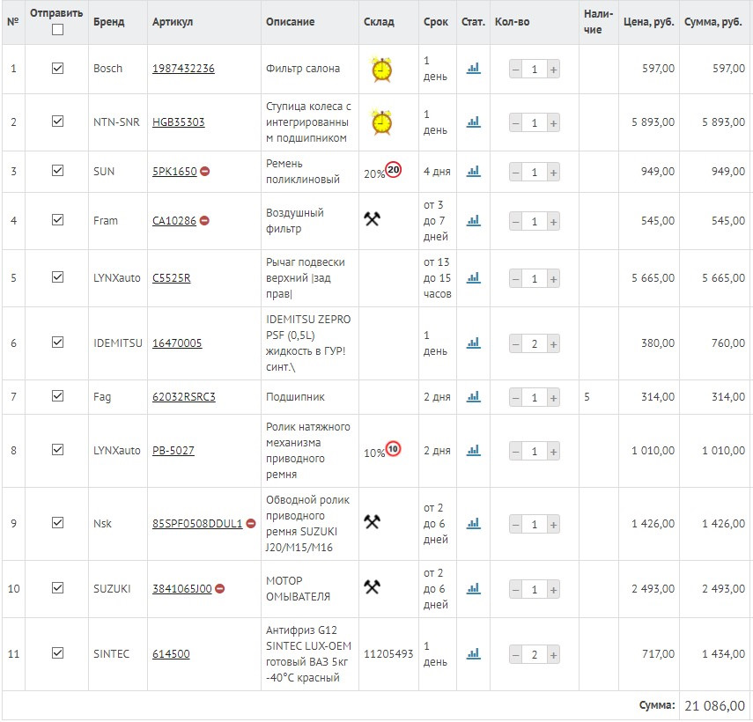Image resolution: width=753 pixels, height=722 pixels.
Task: Click red stop icon next to 5PK1650
Action: click(205, 171)
